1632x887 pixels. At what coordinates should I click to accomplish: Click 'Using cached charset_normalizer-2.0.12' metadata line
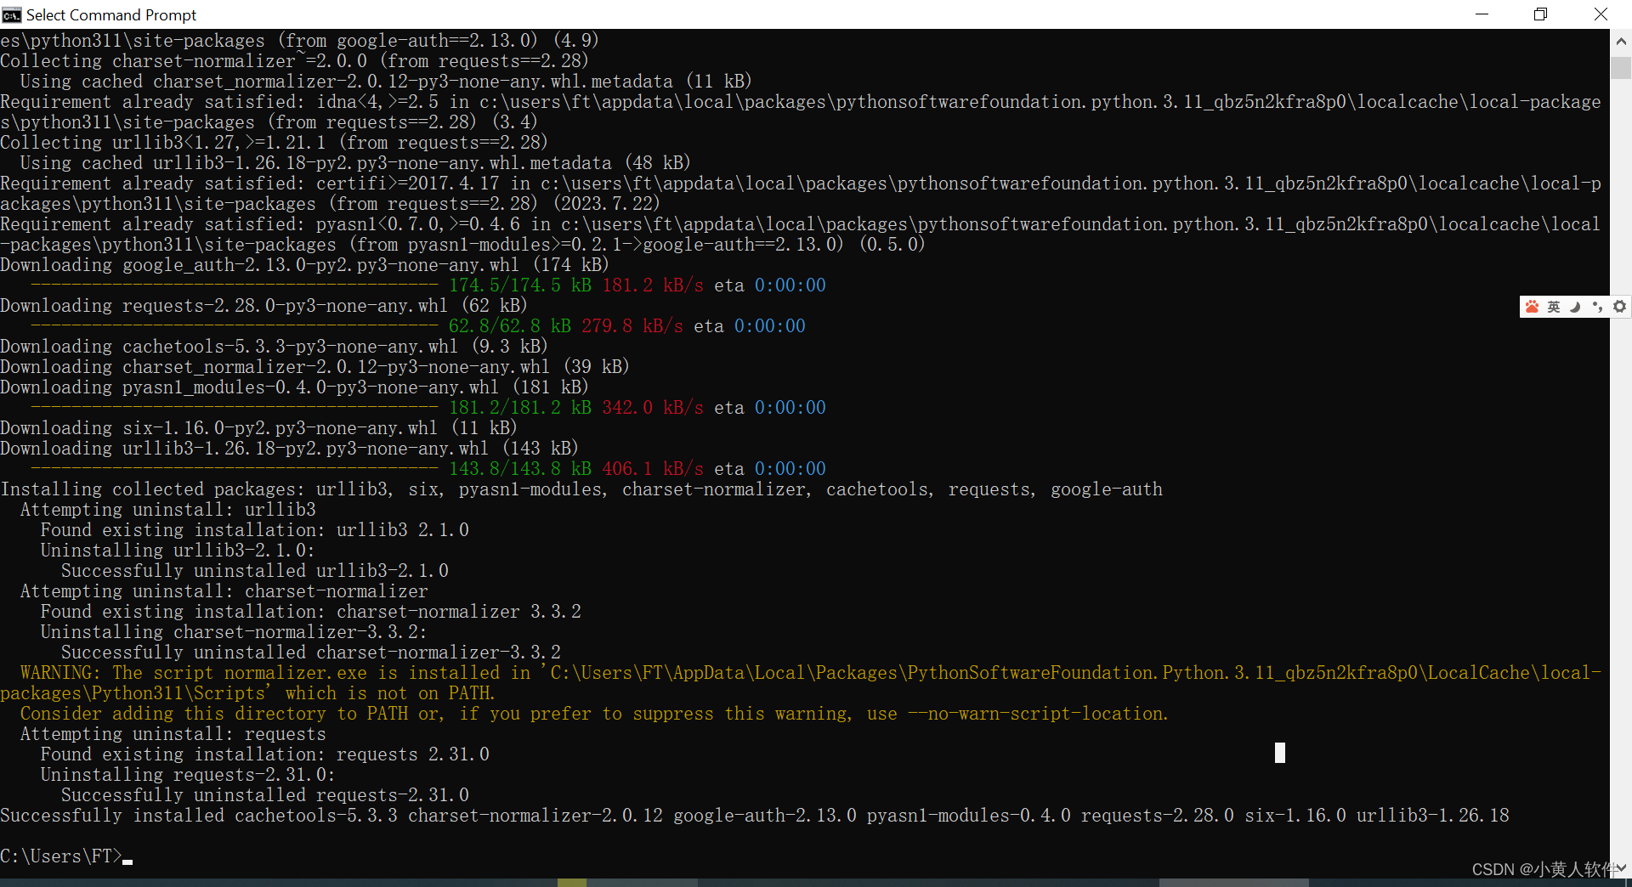pos(386,82)
